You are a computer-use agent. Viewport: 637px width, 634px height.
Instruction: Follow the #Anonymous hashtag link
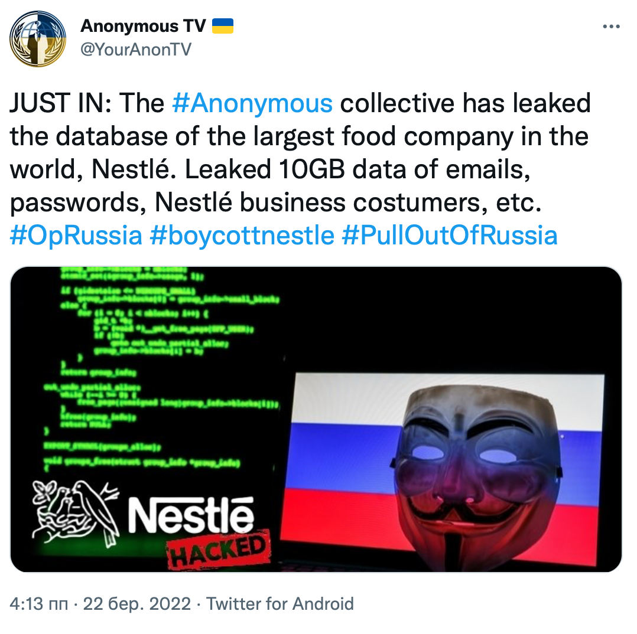coord(252,104)
